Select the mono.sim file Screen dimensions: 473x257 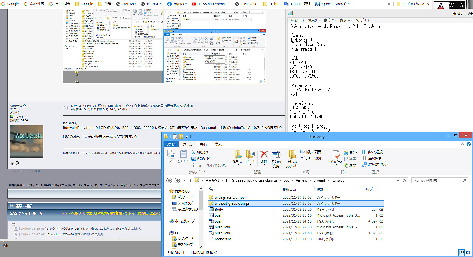[296, 239]
